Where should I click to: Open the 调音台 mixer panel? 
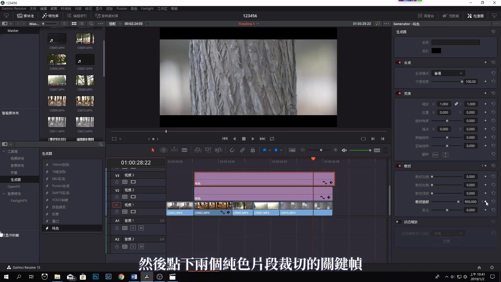(426, 16)
